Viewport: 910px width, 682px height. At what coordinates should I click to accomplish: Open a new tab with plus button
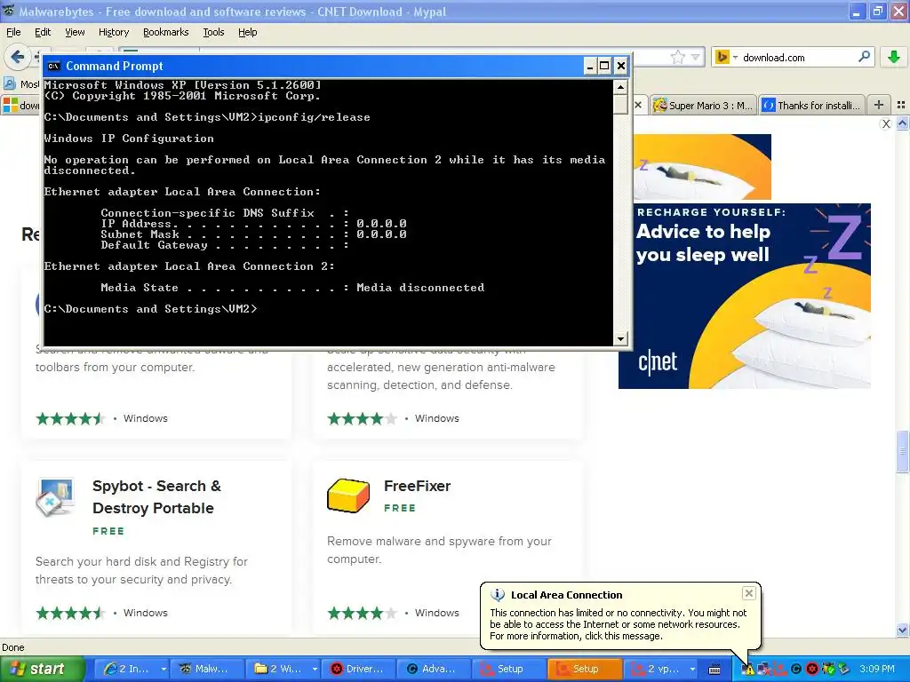click(x=879, y=105)
